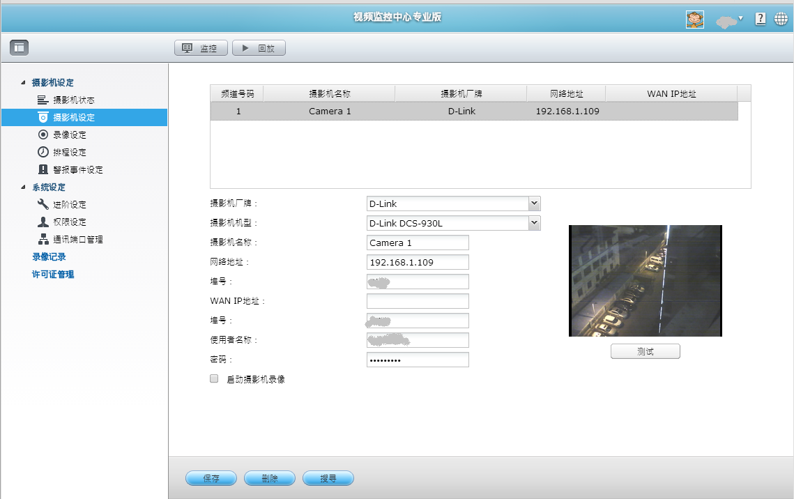Collapse the 摄影机设定 tree group
The height and width of the screenshot is (499, 794).
point(23,82)
